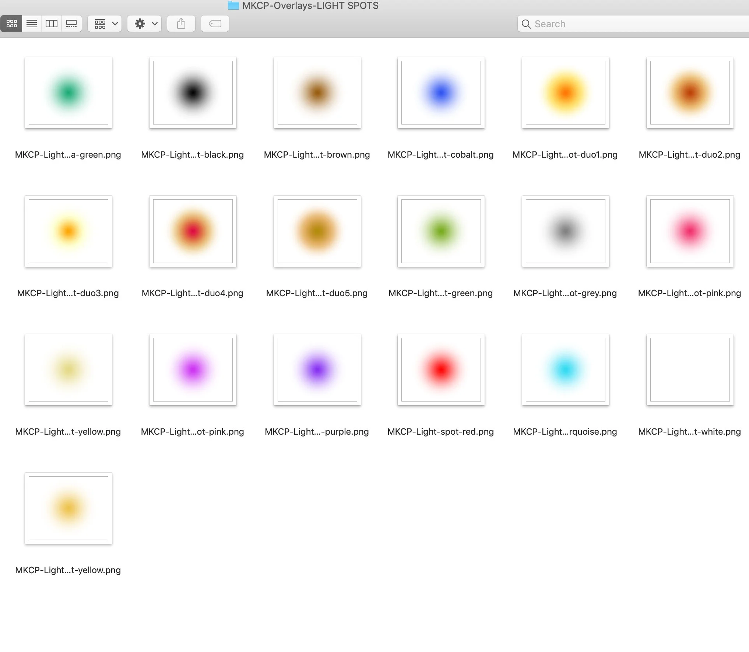Select the white light spot file
Image resolution: width=749 pixels, height=652 pixels.
pos(690,369)
